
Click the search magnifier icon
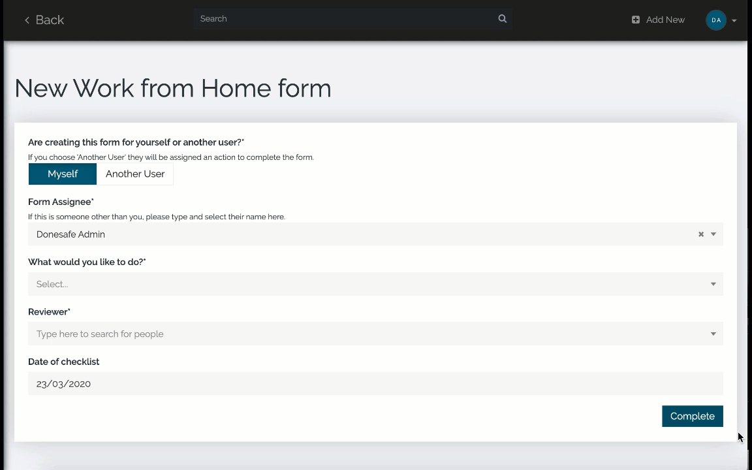point(502,19)
